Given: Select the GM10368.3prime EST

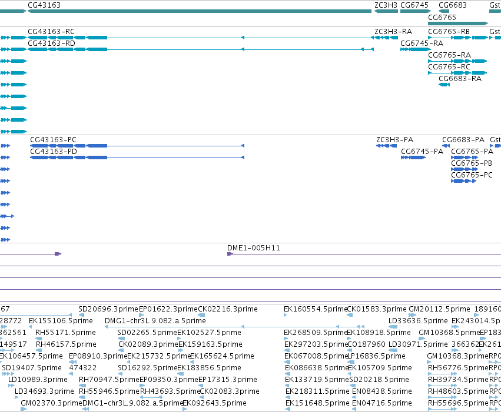Looking at the screenshot, I should [458, 357].
